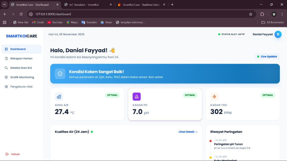
Task: Open the tab search dropdown arrow
Action: click(5, 5)
